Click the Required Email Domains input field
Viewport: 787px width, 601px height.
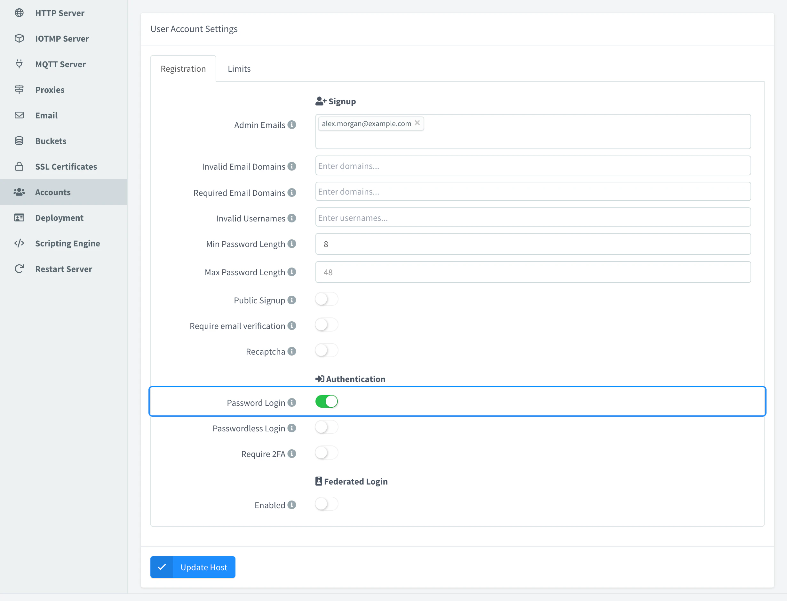pos(533,191)
